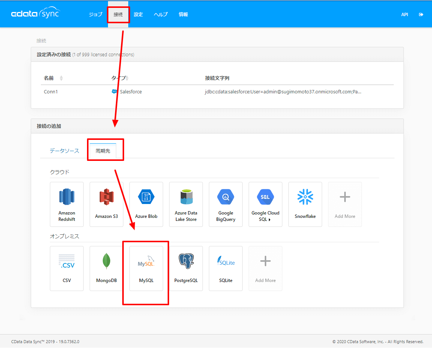Click the logout icon in header
The height and width of the screenshot is (348, 432).
click(421, 15)
